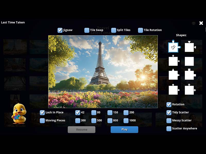Pick the diamond-tab puzzle shape
Image resolution: width=206 pixels, height=154 pixels.
(173, 89)
